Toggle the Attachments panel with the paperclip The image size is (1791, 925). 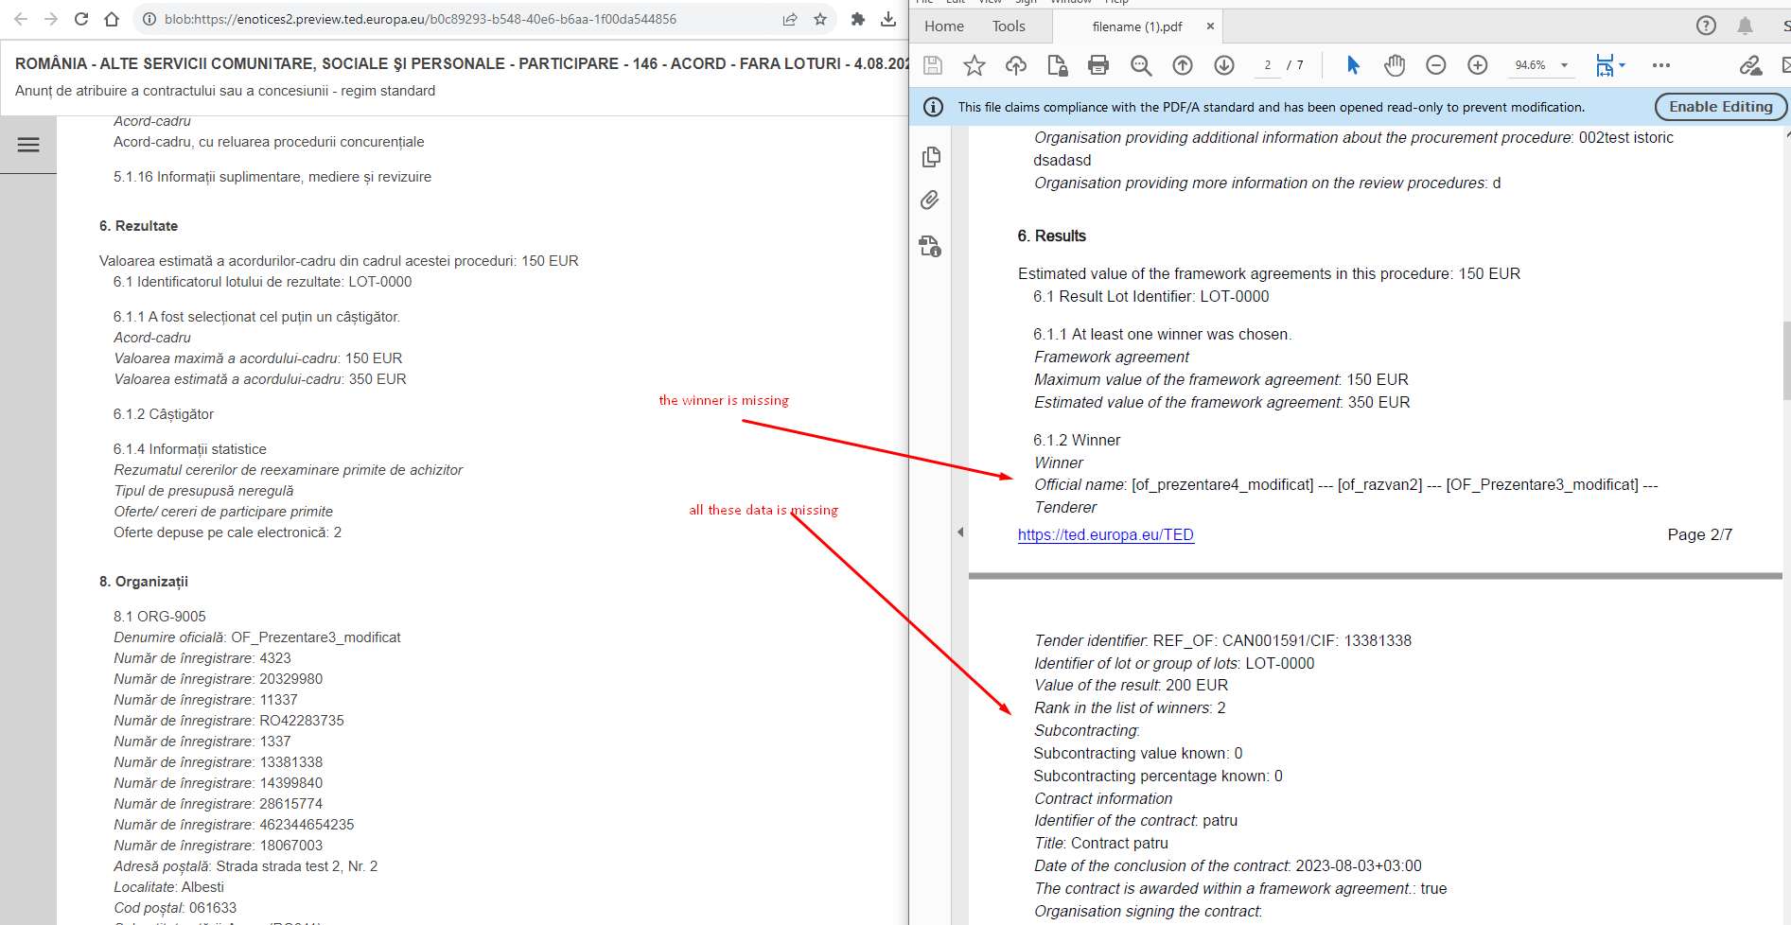coord(930,201)
